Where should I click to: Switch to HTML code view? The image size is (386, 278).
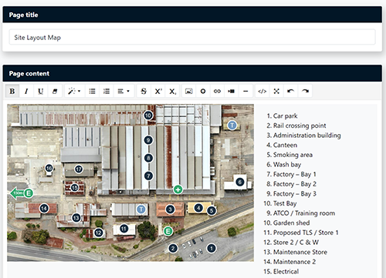pos(262,91)
